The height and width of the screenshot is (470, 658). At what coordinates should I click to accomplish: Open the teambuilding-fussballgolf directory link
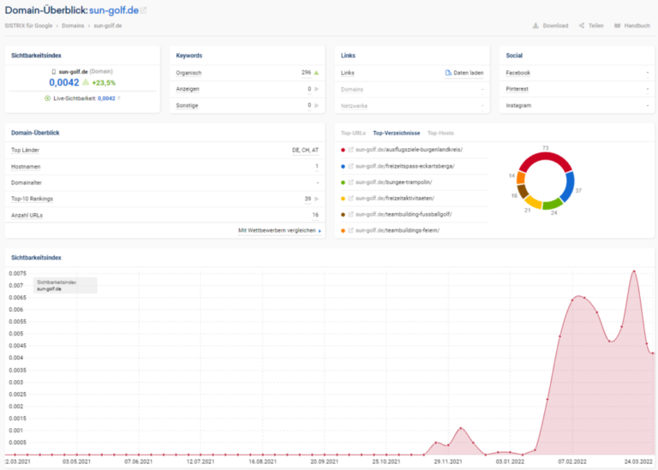tap(404, 214)
